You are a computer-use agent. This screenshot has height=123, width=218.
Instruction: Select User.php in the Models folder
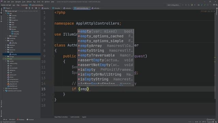click(15, 34)
